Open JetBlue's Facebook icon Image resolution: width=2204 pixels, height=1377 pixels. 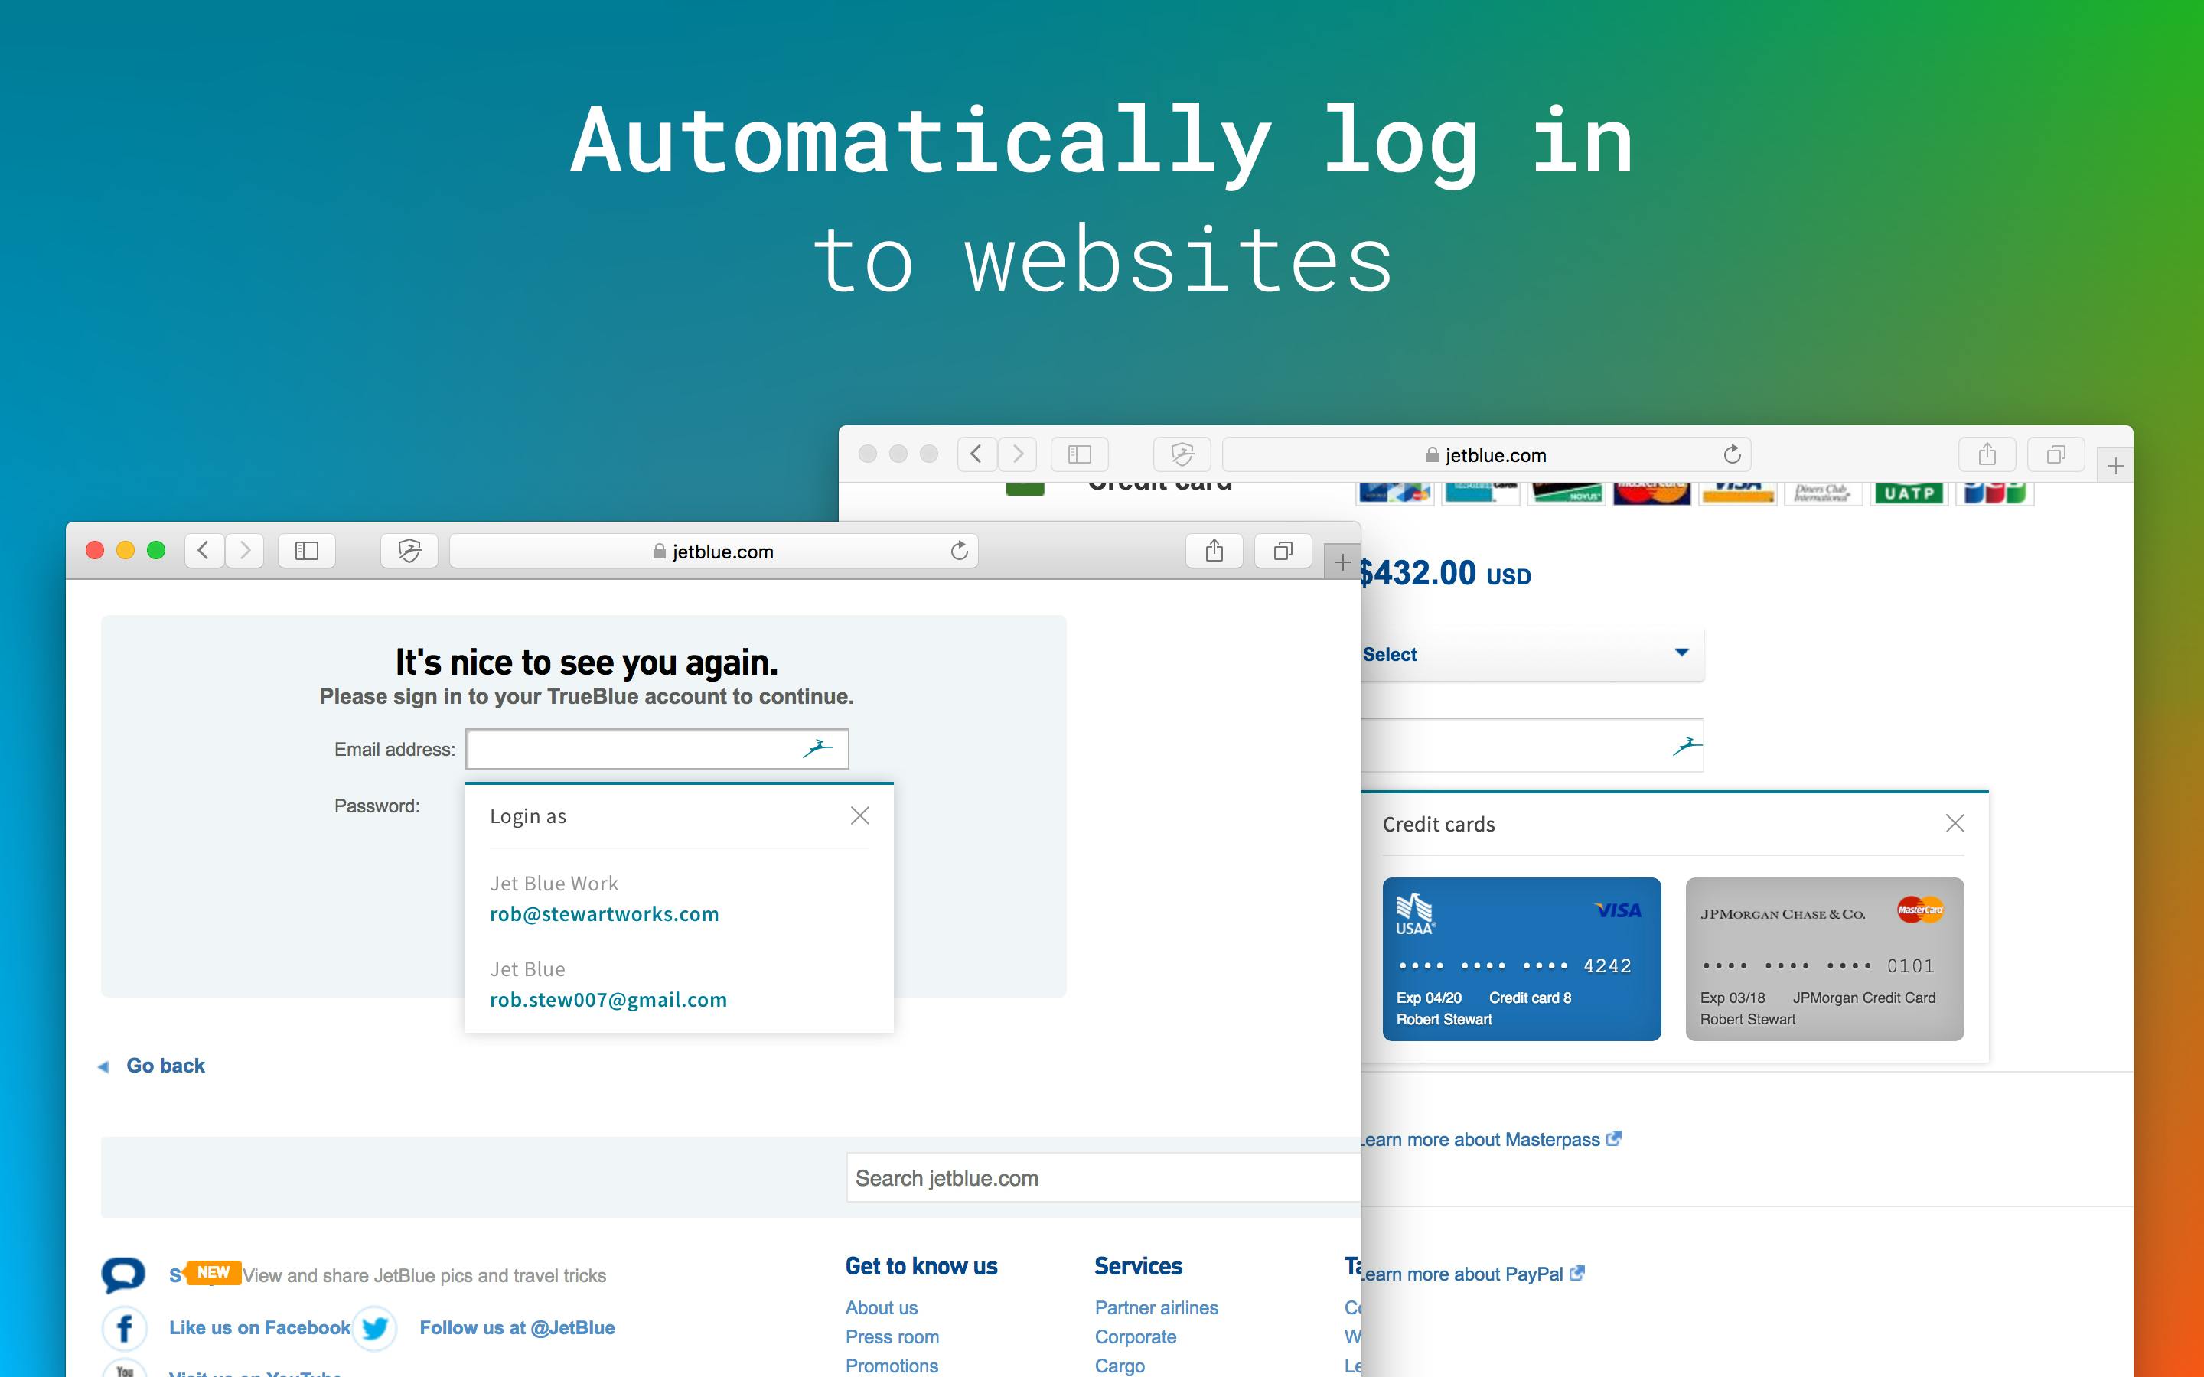click(x=125, y=1328)
